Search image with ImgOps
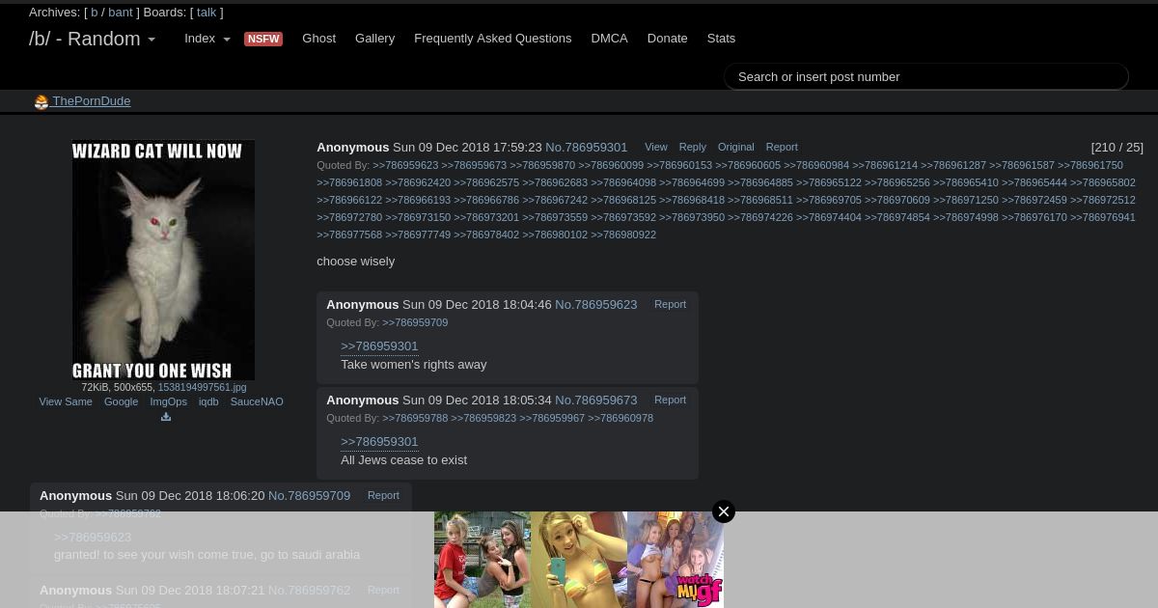 pos(168,401)
